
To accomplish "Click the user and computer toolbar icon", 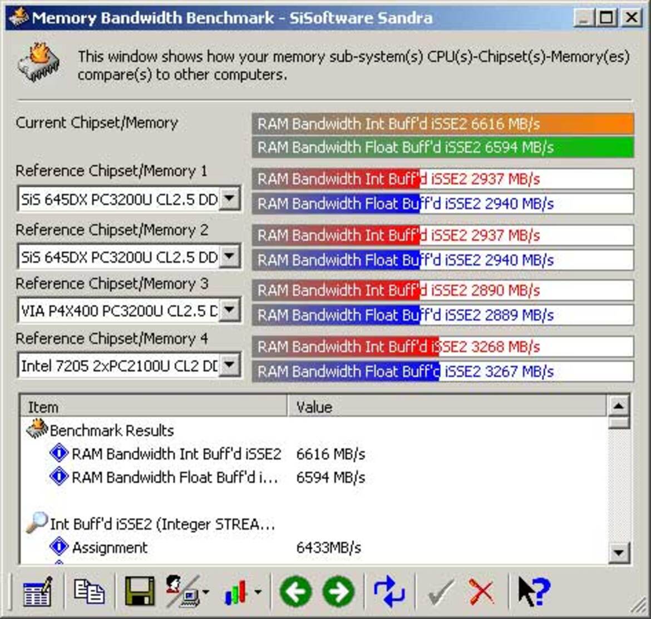I will tap(183, 591).
